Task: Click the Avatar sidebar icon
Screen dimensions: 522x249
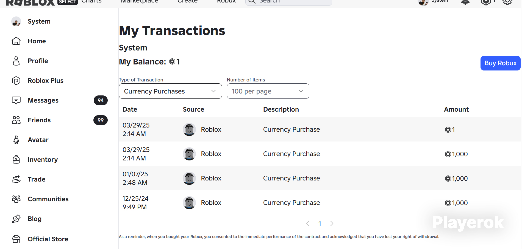Action: point(16,140)
